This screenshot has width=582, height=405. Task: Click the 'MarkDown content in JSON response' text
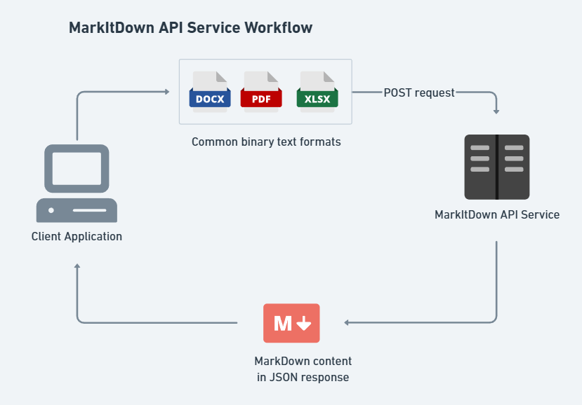[x=303, y=369]
